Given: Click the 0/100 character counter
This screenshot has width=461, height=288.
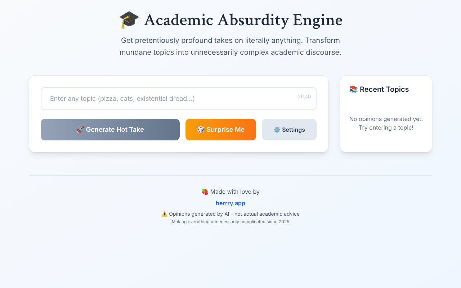Looking at the screenshot, I should (x=304, y=96).
